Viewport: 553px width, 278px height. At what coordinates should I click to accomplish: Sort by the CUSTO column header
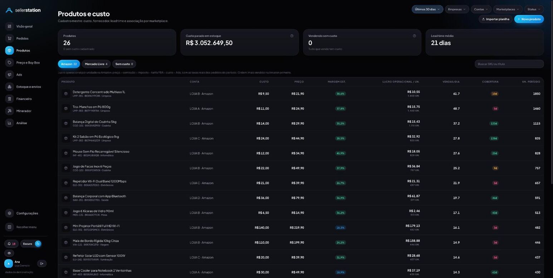[264, 82]
